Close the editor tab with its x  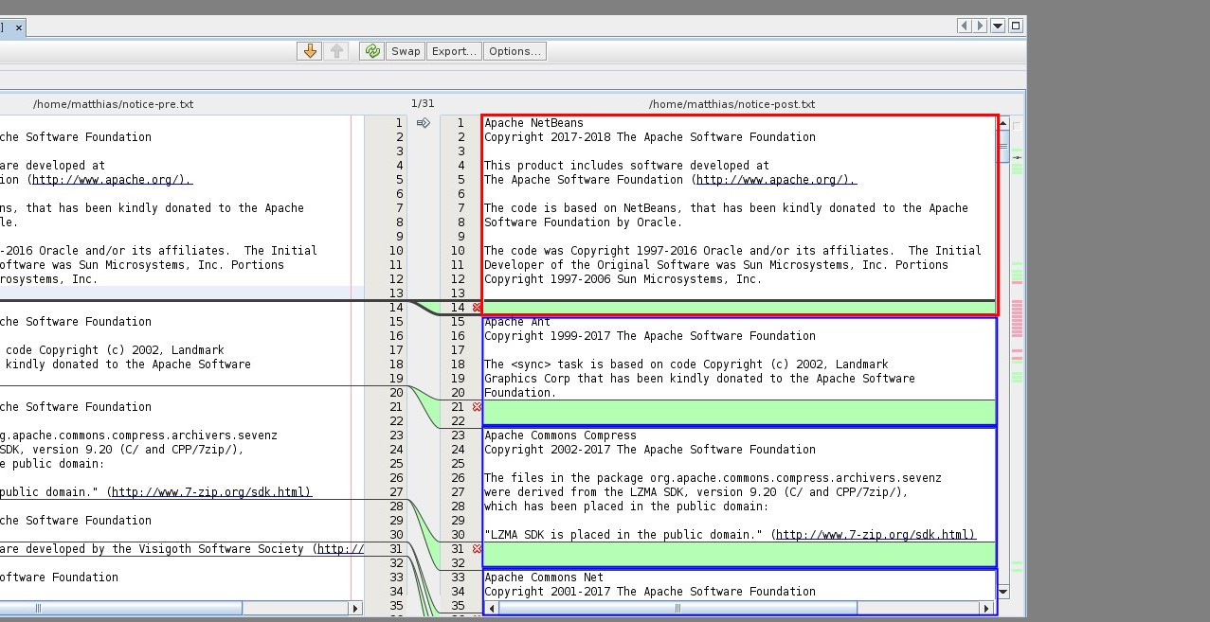pyautogui.click(x=18, y=27)
